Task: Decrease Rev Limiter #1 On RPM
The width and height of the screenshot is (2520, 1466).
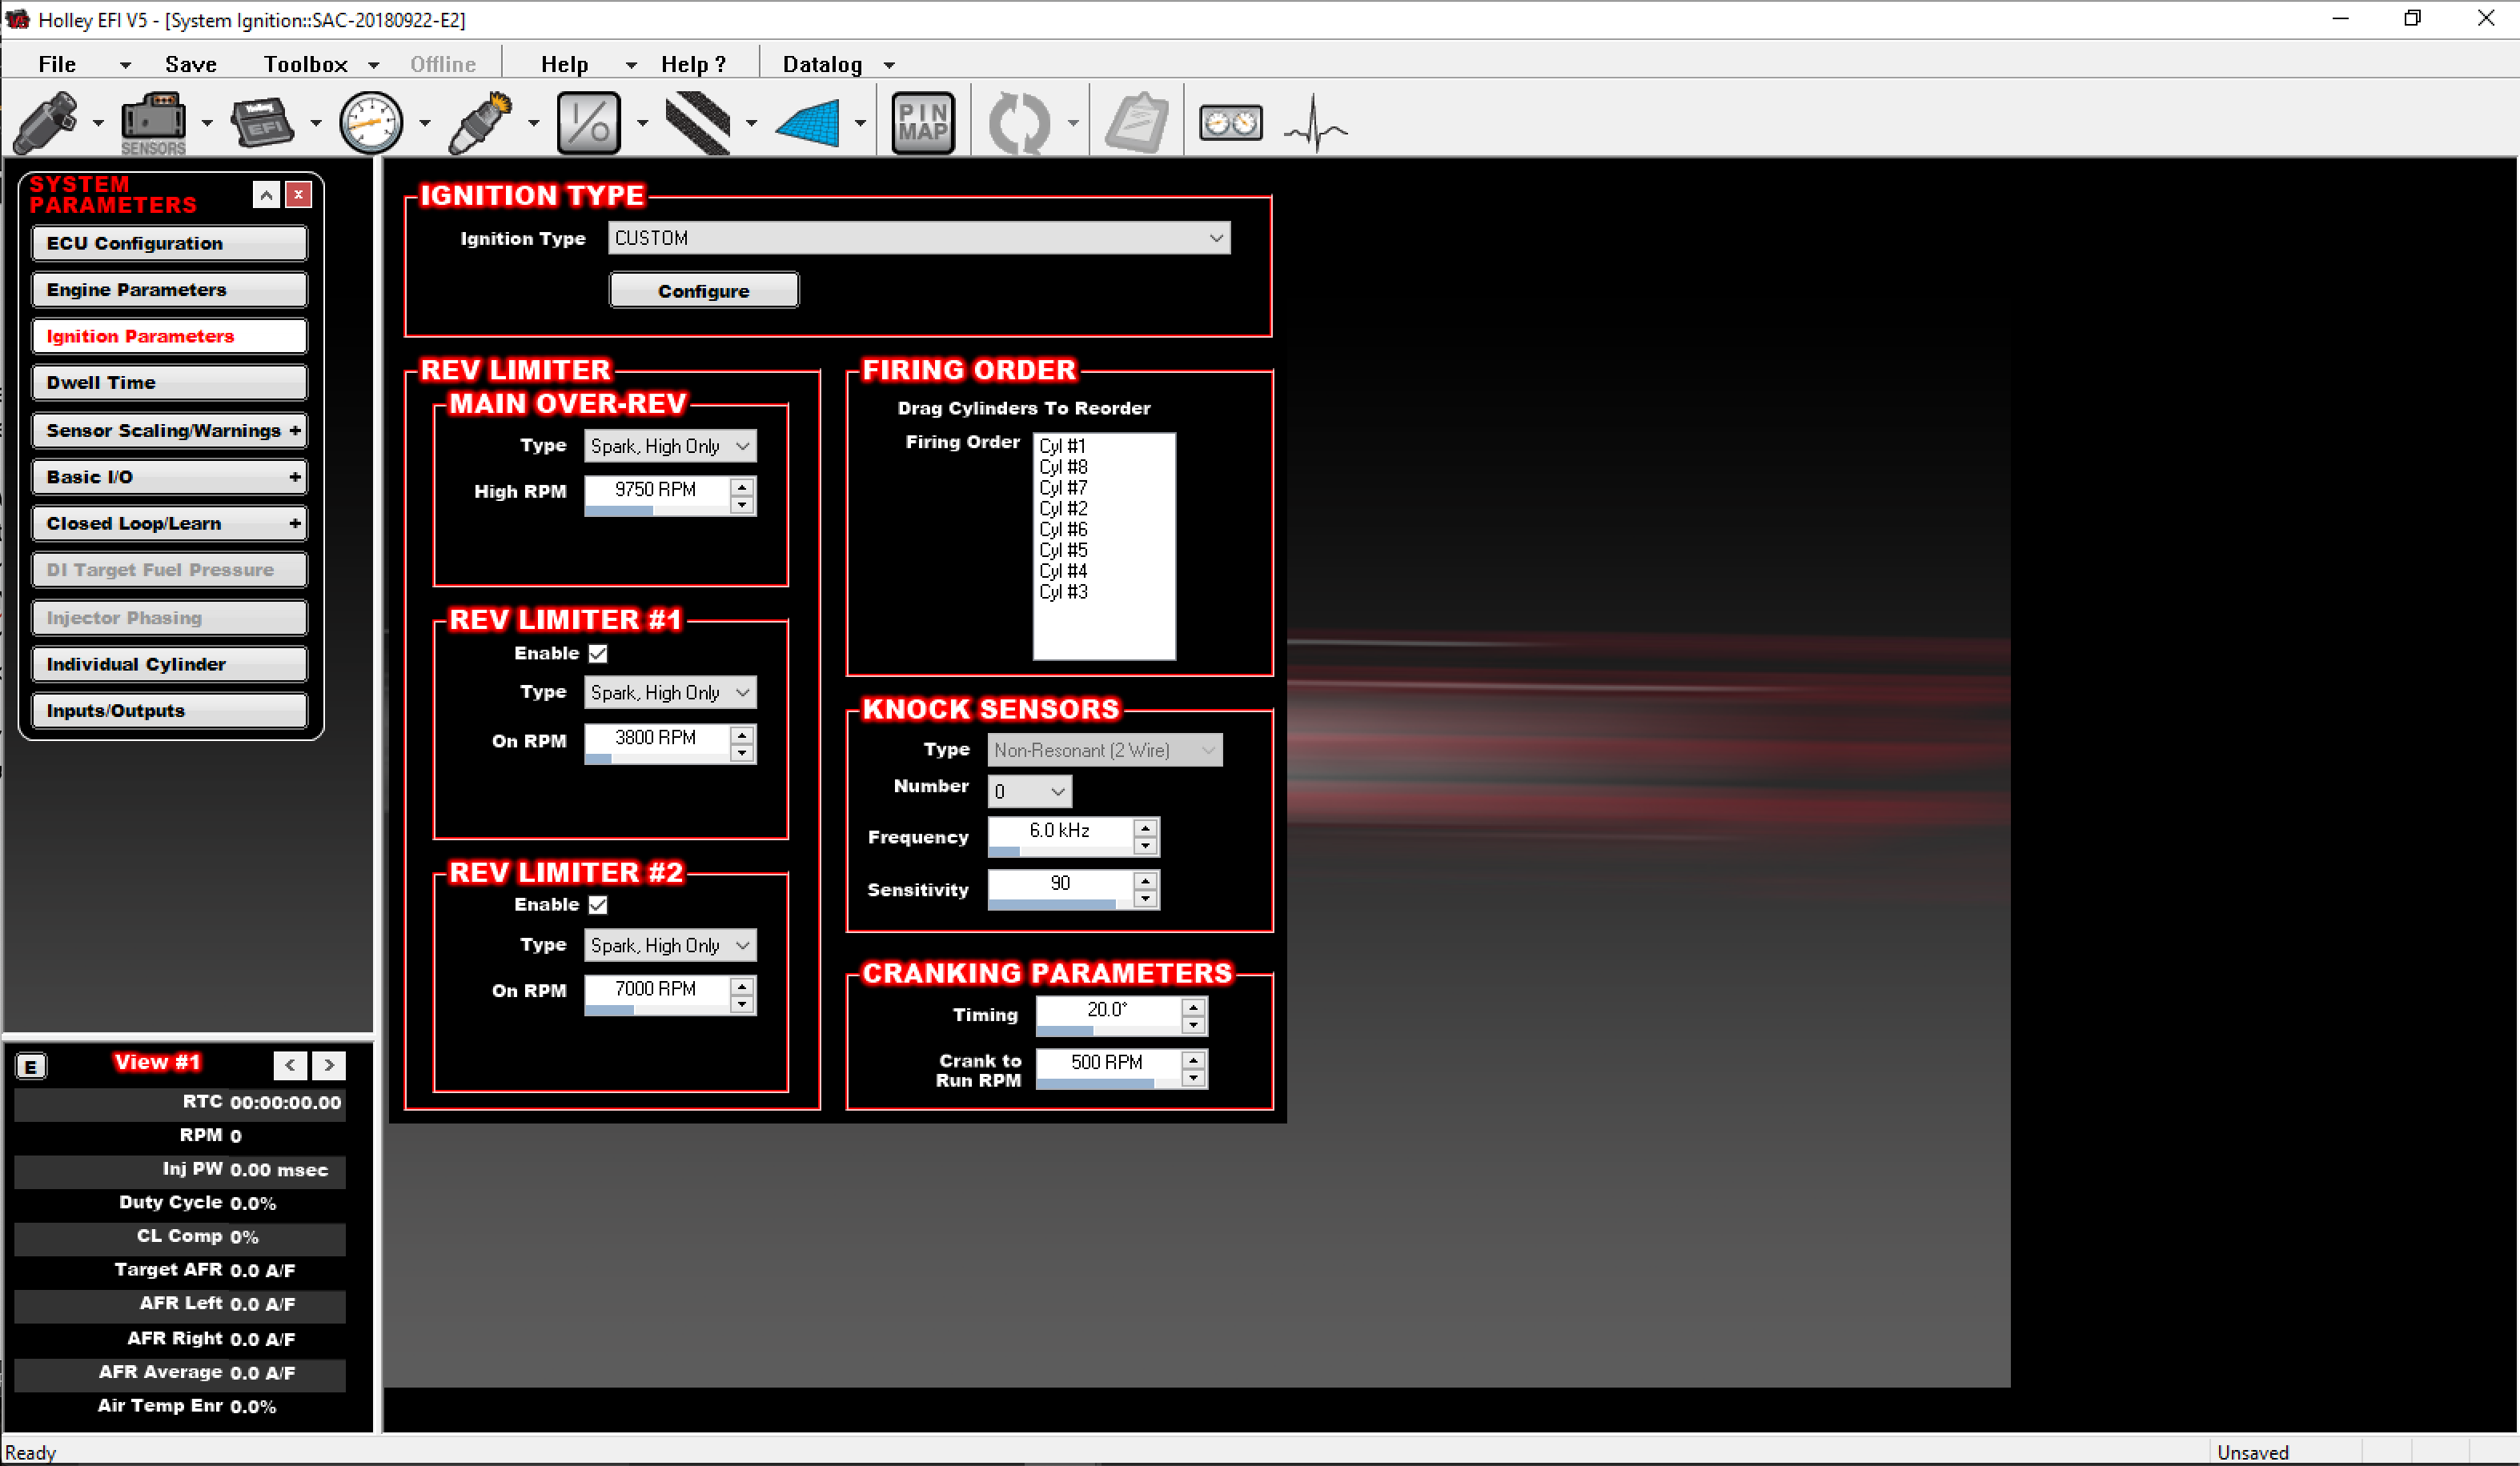Action: pyautogui.click(x=742, y=754)
